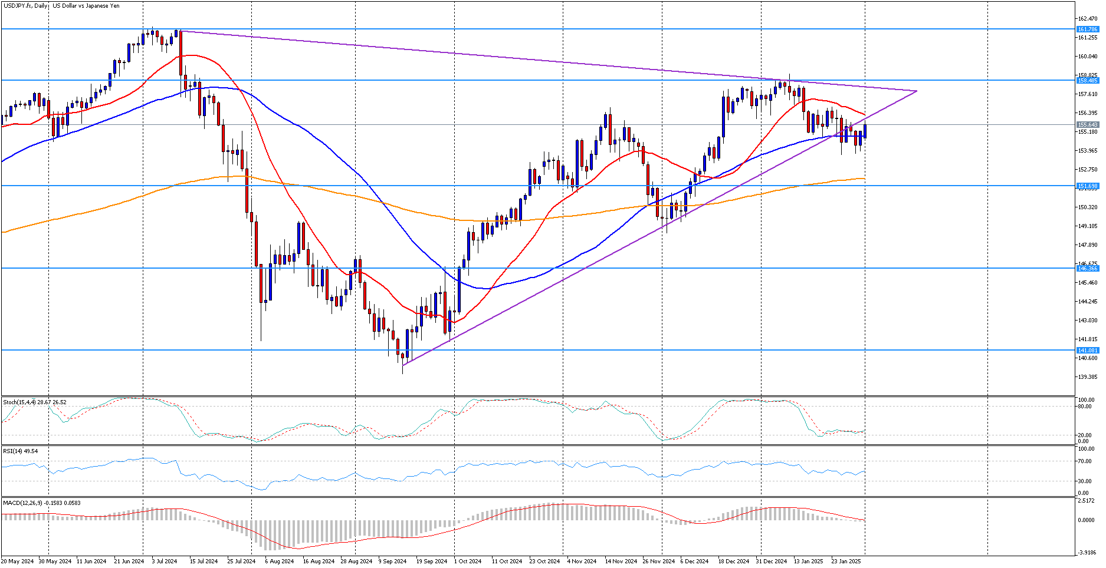Select the 161.786 horizontal level price tag
Viewport: 1106px width, 568px height.
tap(1087, 29)
